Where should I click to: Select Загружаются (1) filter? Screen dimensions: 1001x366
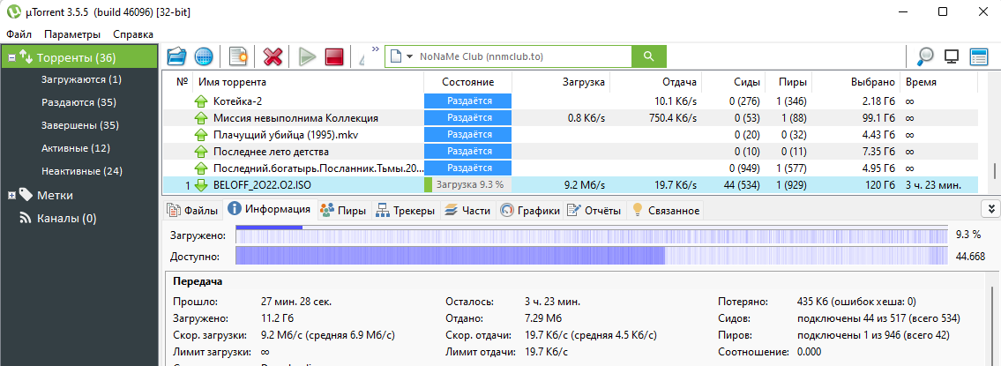pyautogui.click(x=82, y=79)
